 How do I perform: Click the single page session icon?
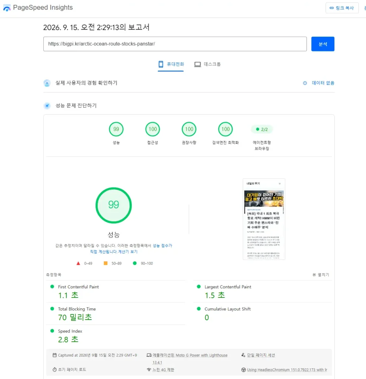243,355
